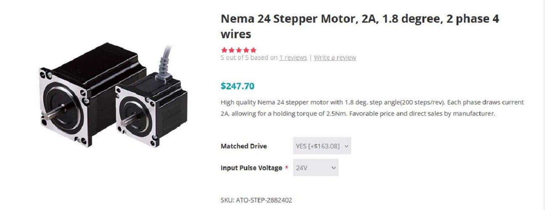
Task: Click the product description paragraph
Action: click(372, 108)
